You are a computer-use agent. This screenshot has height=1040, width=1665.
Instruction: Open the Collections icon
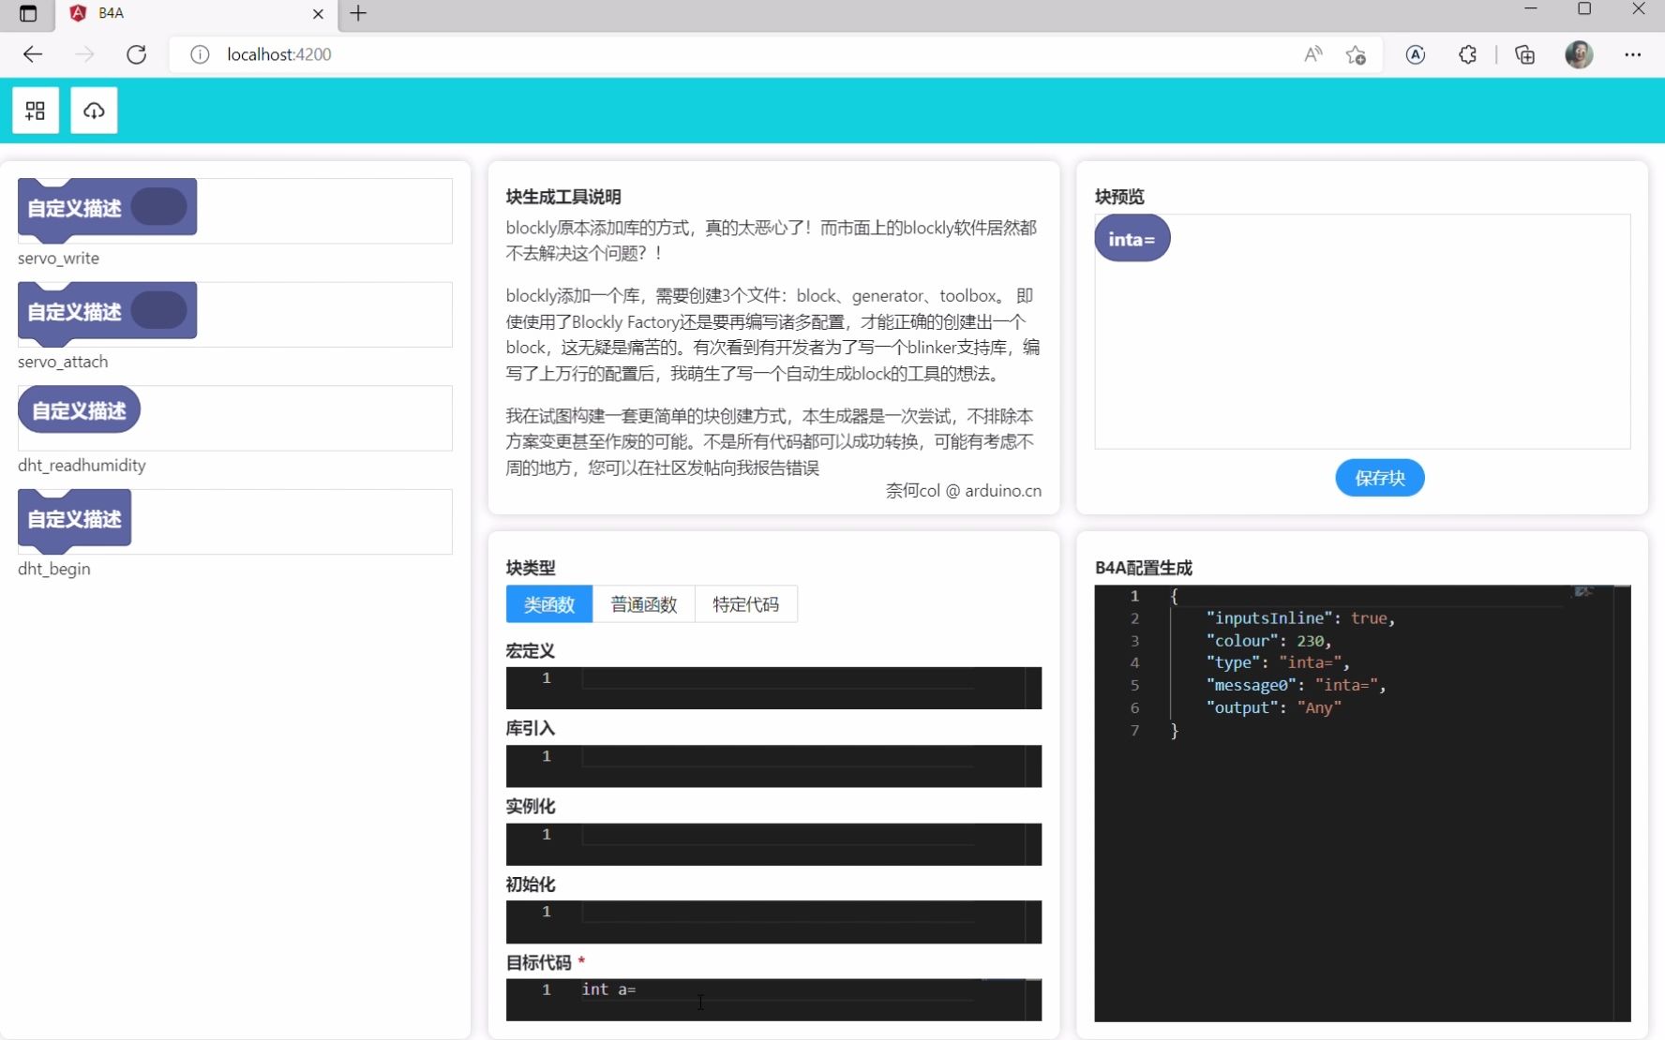click(x=1524, y=54)
